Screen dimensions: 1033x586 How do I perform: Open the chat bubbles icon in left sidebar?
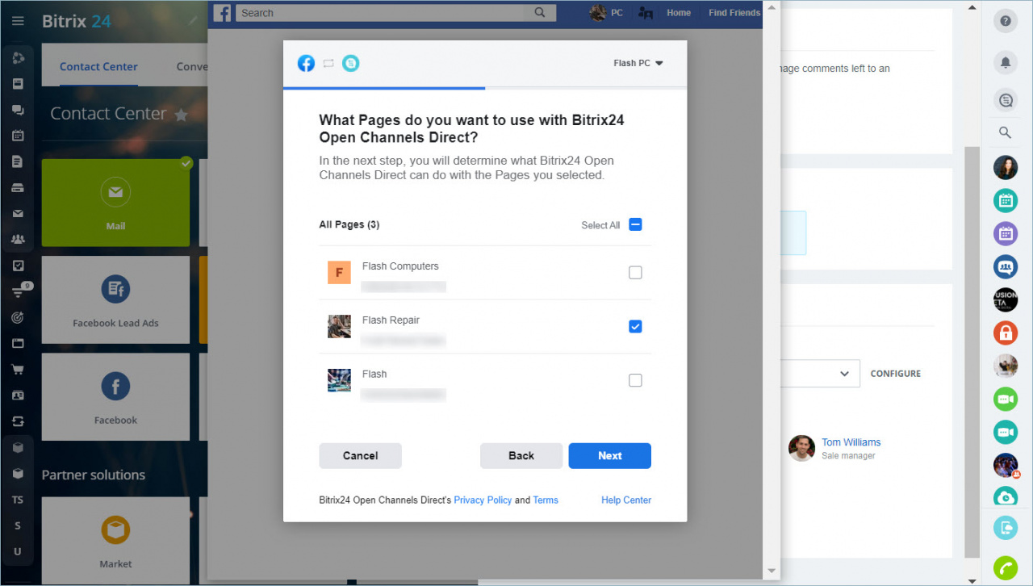point(18,110)
